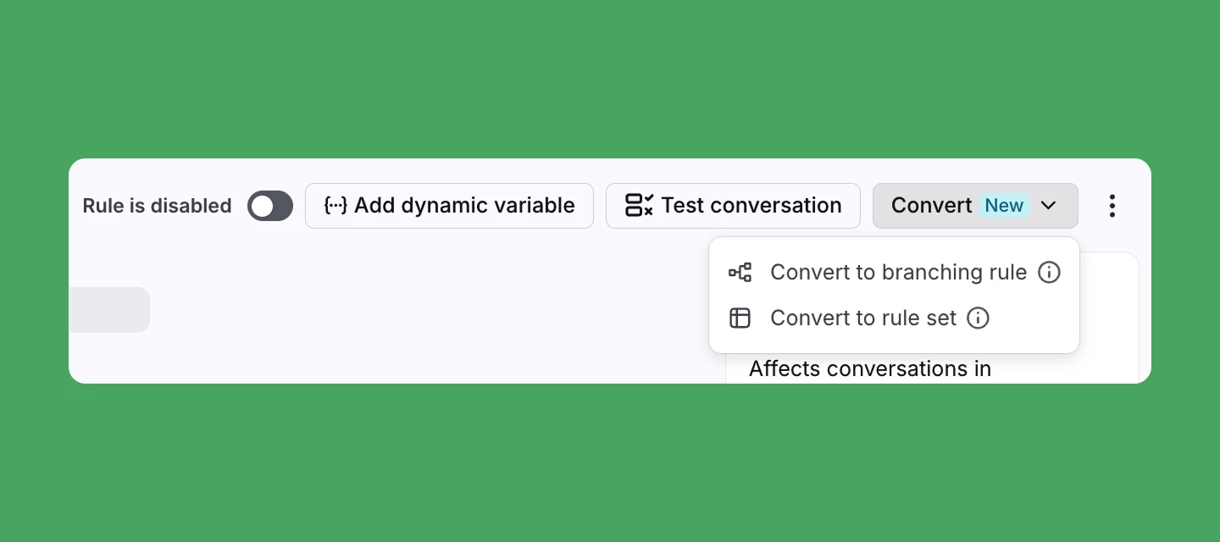This screenshot has width=1220, height=542.
Task: Expand the Convert dropdown chevron
Action: tap(1048, 206)
